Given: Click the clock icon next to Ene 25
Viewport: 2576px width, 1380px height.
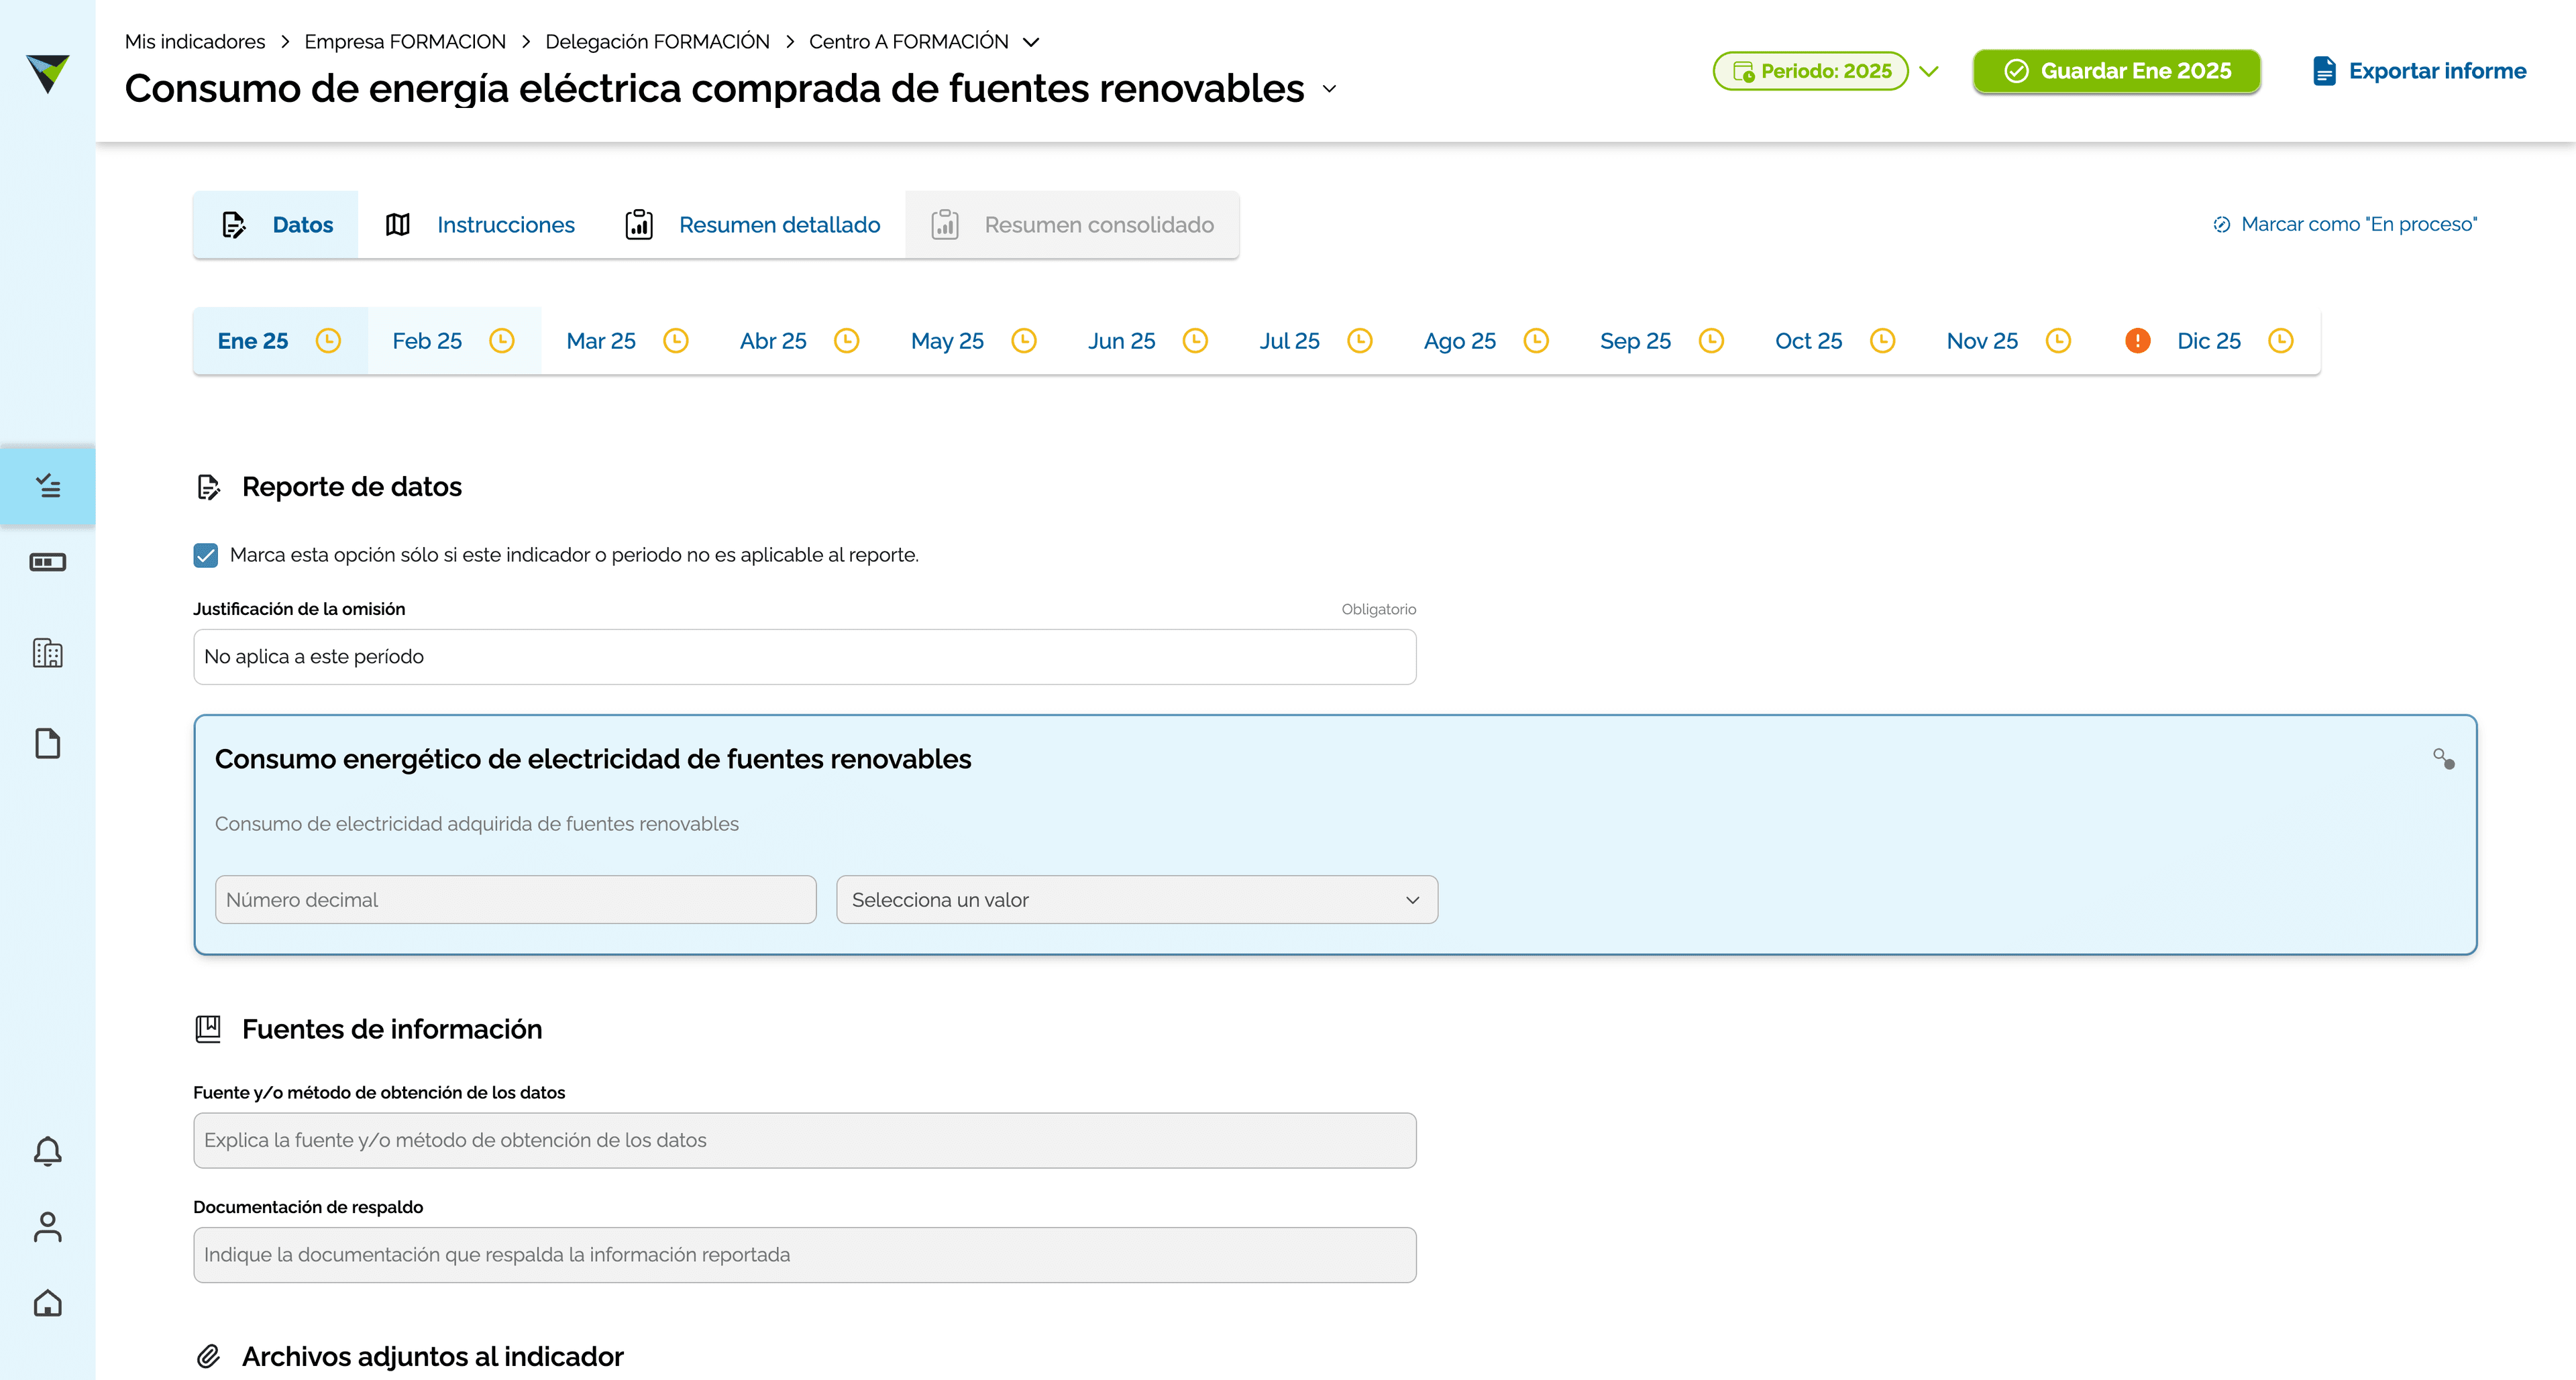Looking at the screenshot, I should click(328, 341).
